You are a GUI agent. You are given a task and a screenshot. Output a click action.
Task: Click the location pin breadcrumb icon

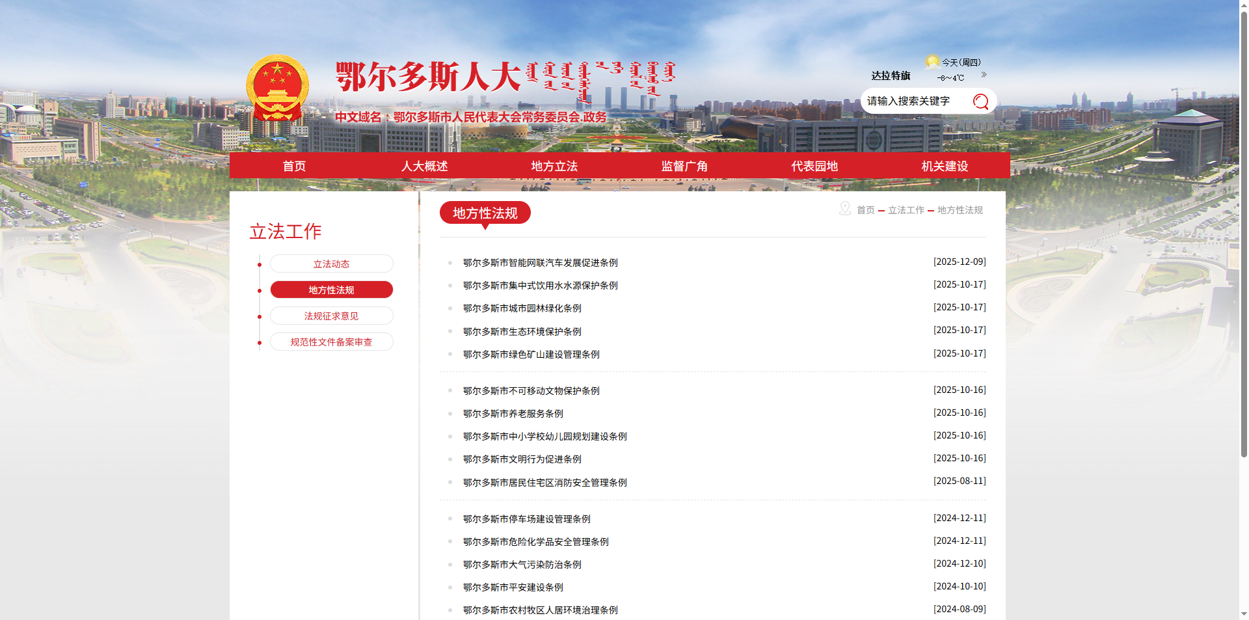point(845,208)
